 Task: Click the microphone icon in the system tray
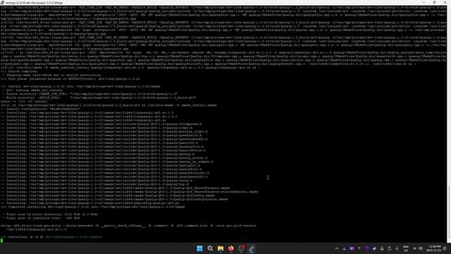[x=397, y=248]
